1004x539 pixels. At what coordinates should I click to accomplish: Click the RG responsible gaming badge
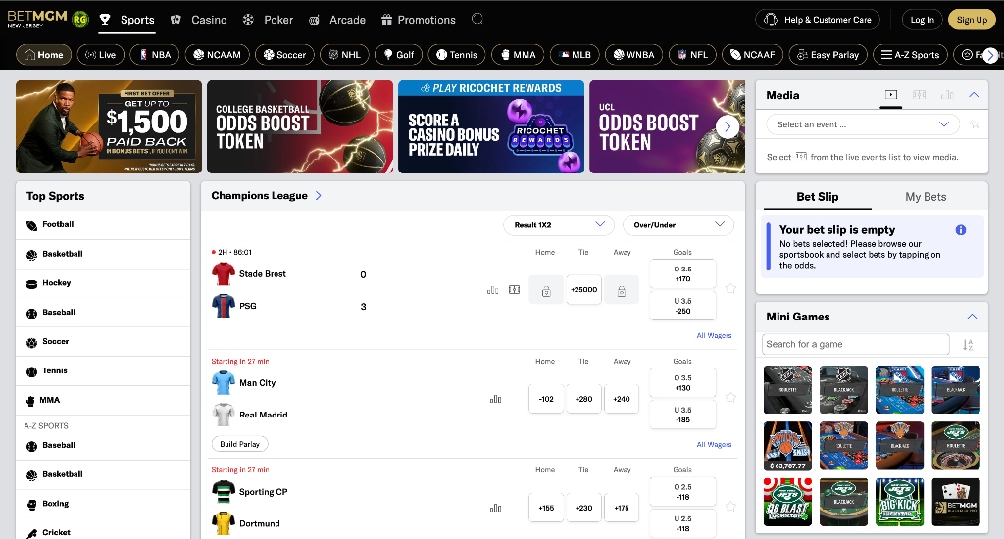(80, 20)
